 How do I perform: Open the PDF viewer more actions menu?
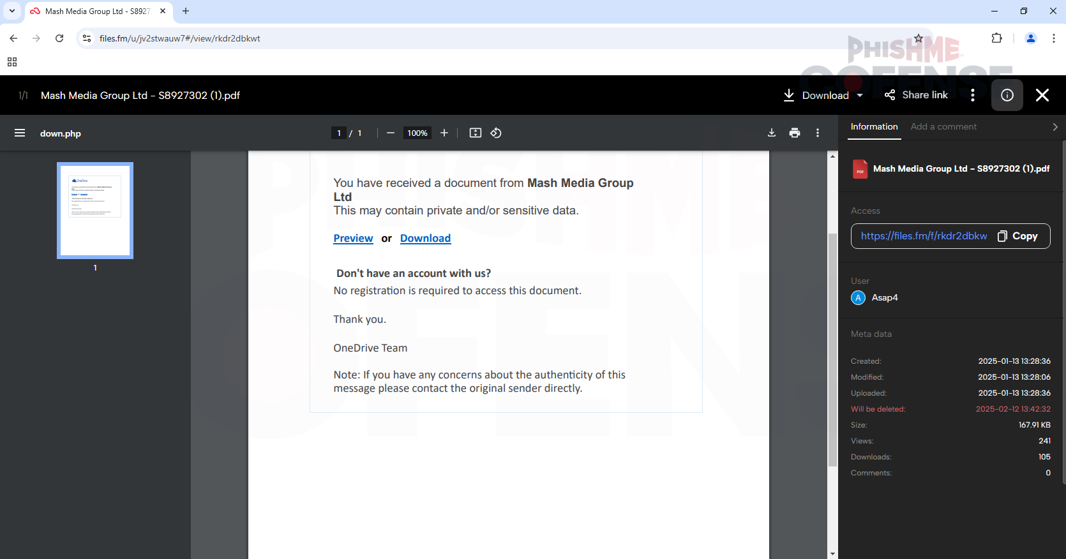[818, 133]
